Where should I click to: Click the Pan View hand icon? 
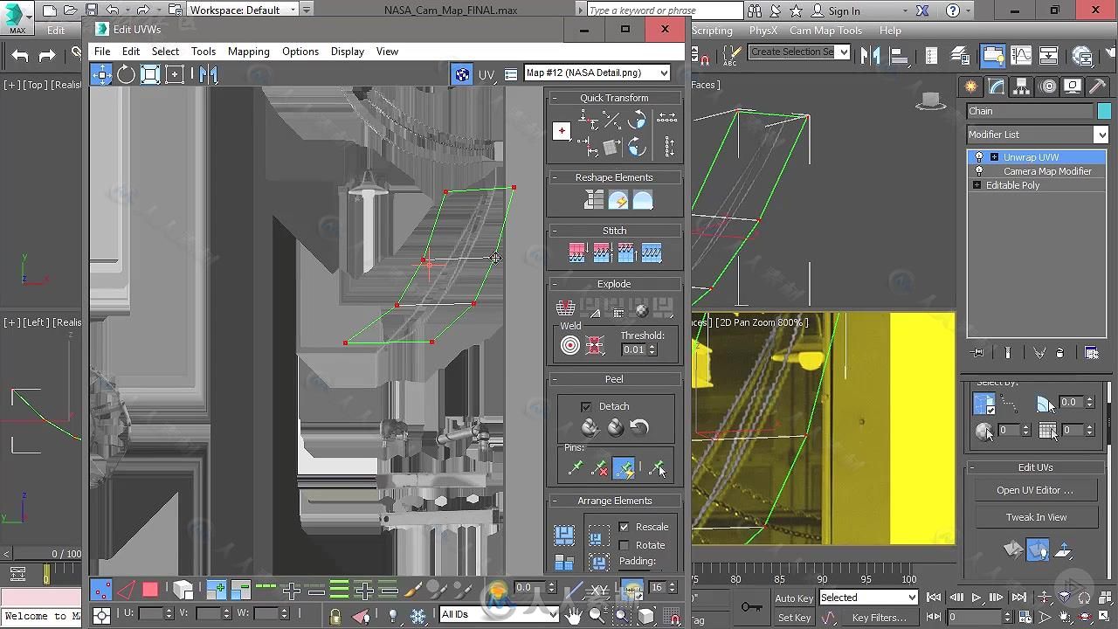point(572,616)
